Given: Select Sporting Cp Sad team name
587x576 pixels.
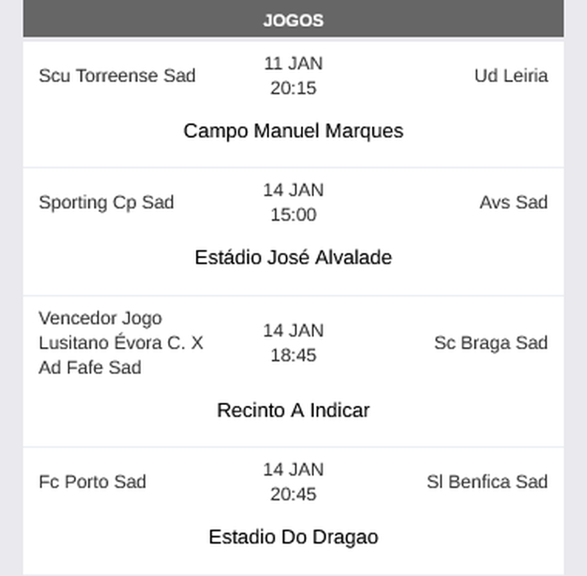Looking at the screenshot, I should pyautogui.click(x=106, y=203).
